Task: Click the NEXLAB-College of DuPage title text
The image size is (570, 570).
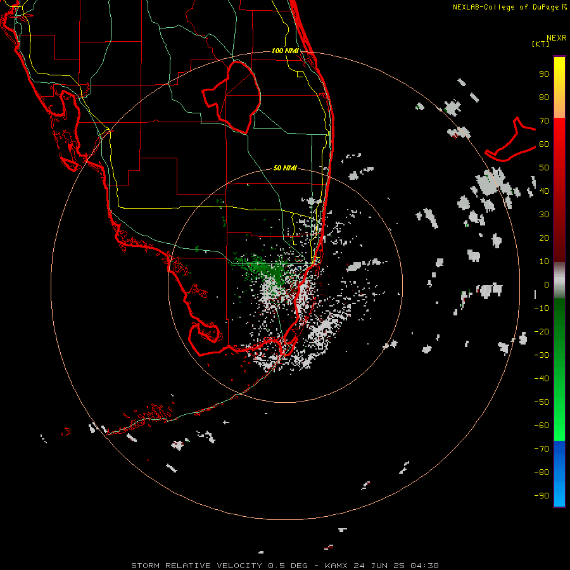Action: (x=505, y=7)
